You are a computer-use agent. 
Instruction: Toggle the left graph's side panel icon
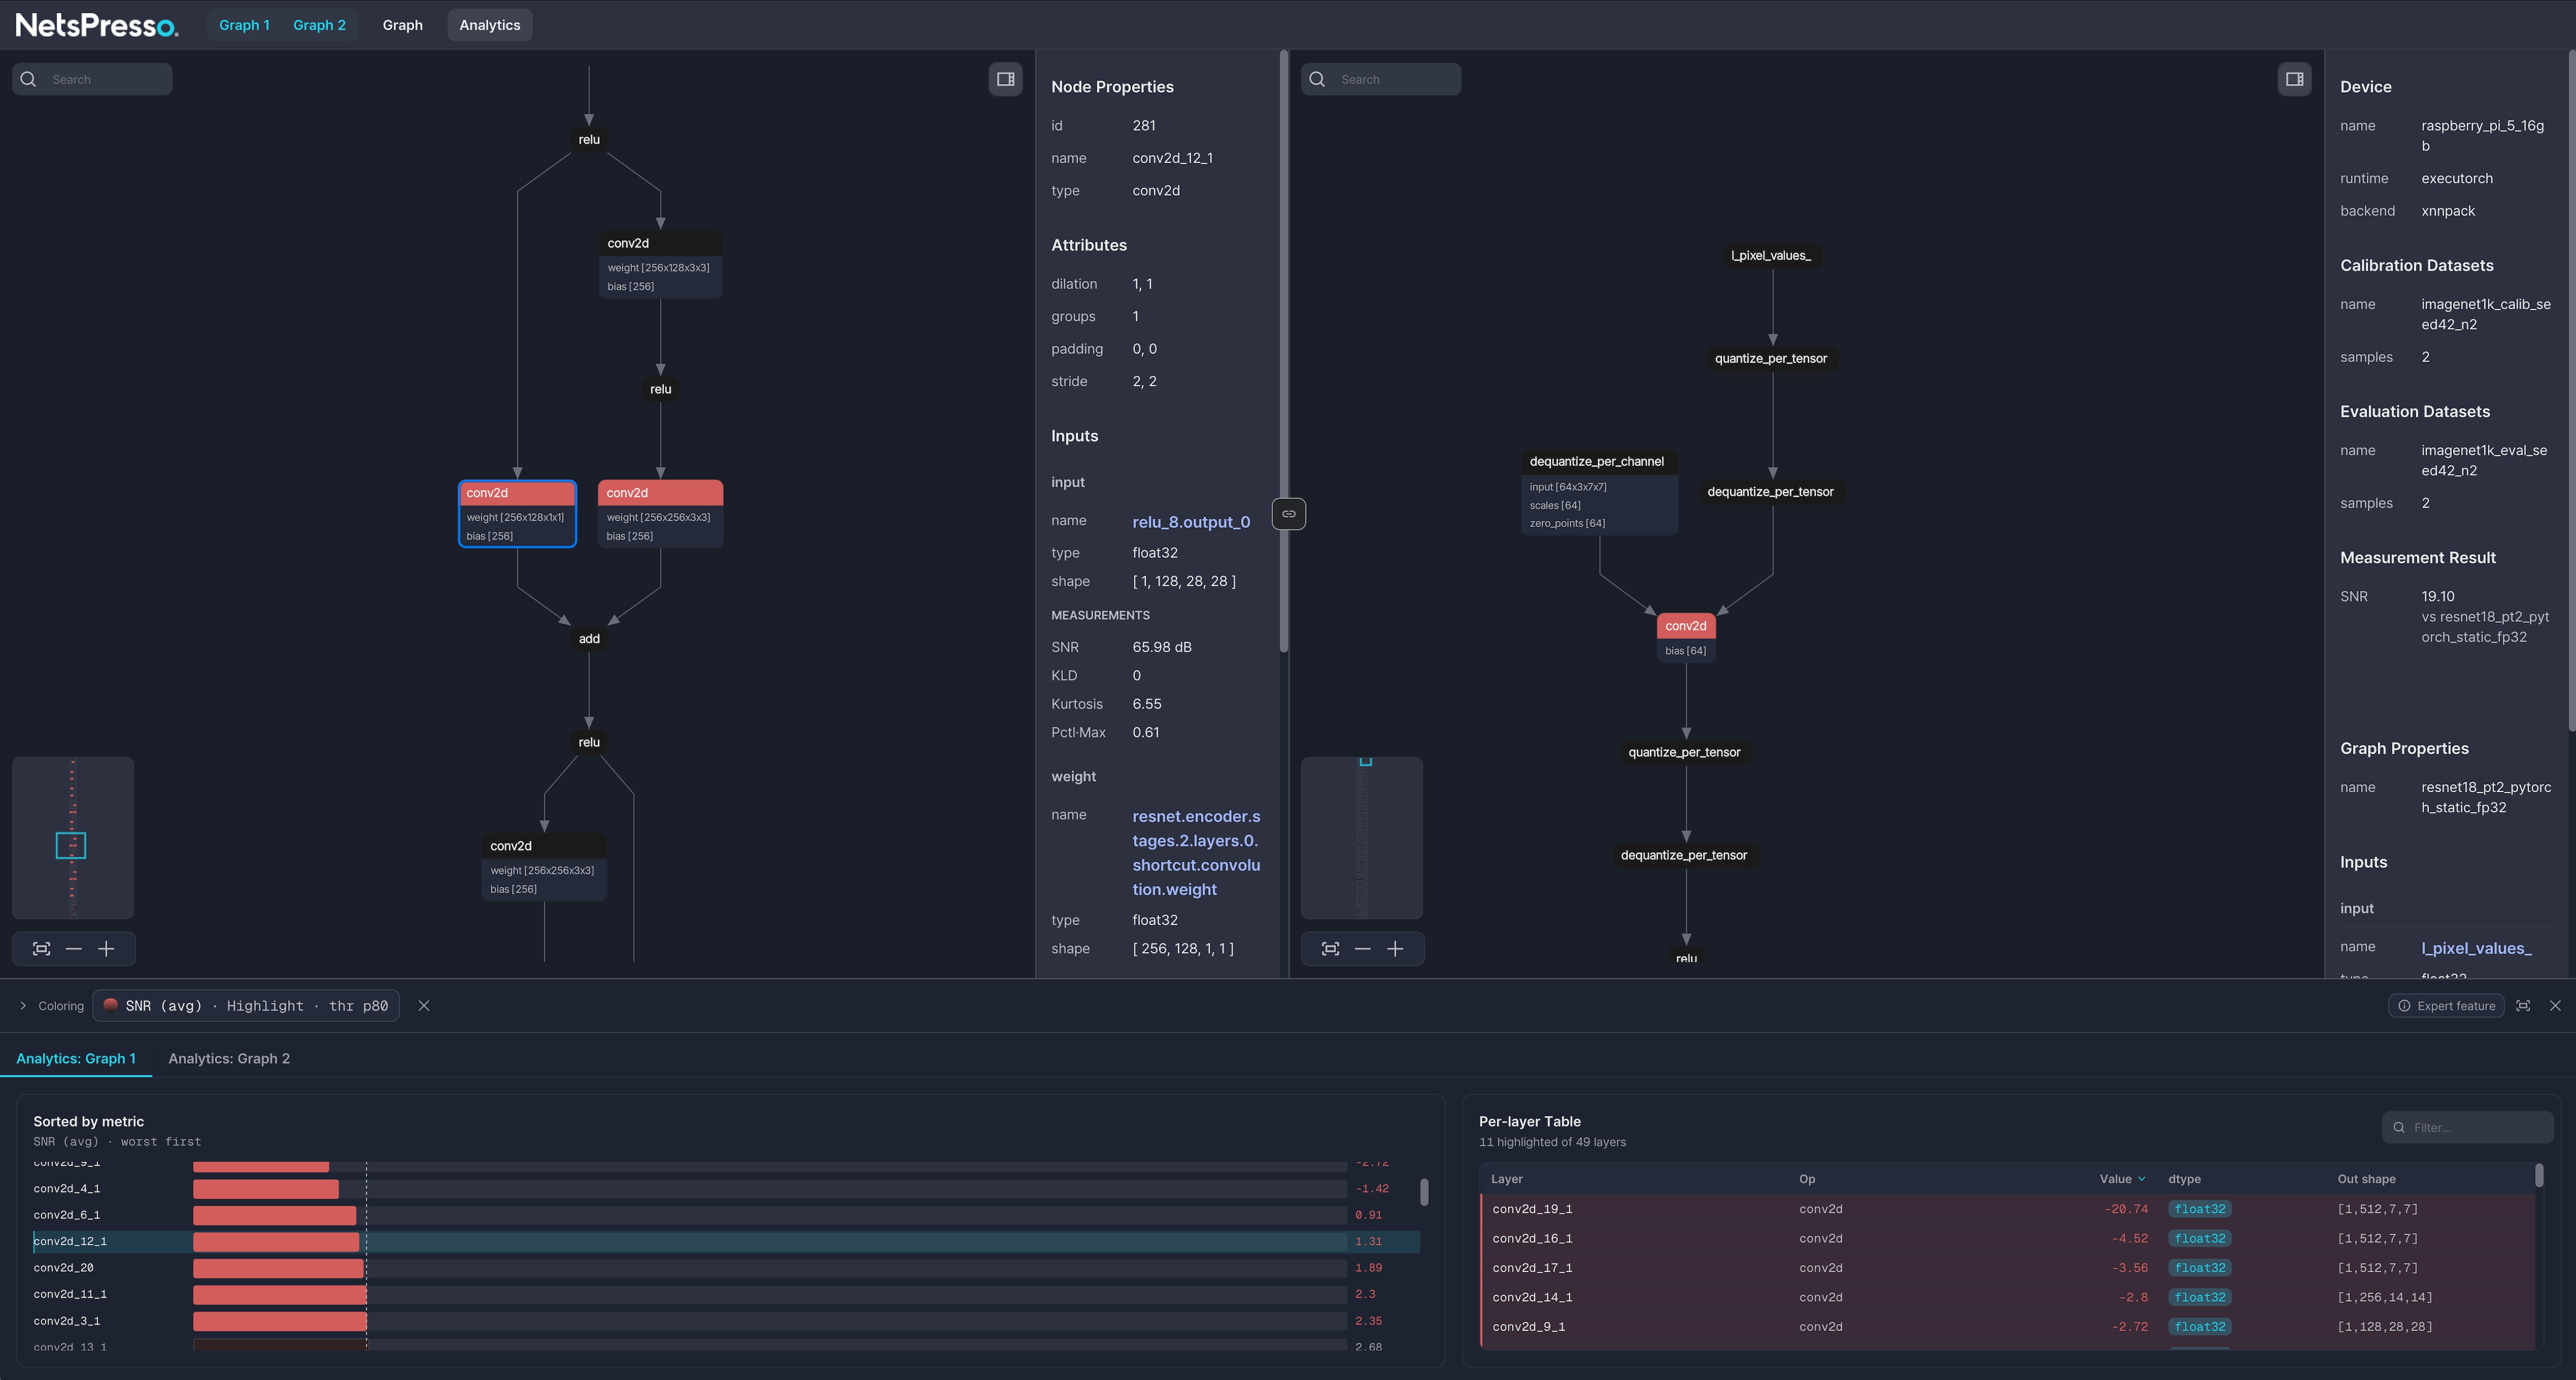pos(1005,79)
